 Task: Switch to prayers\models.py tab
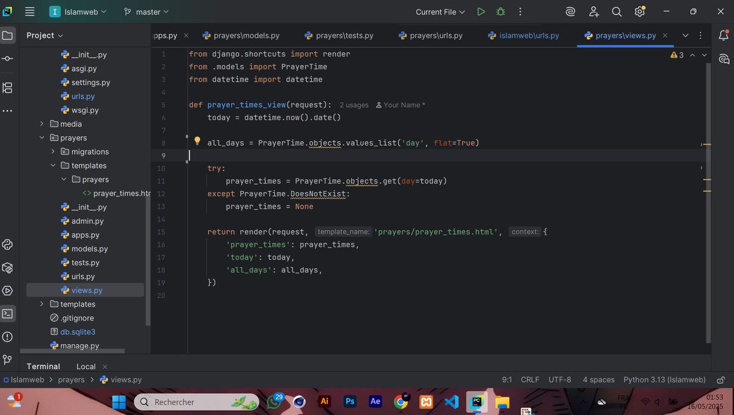pos(241,36)
